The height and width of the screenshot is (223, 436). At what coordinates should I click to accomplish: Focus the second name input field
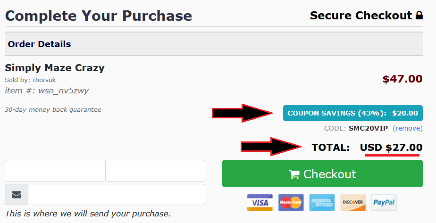(155, 171)
